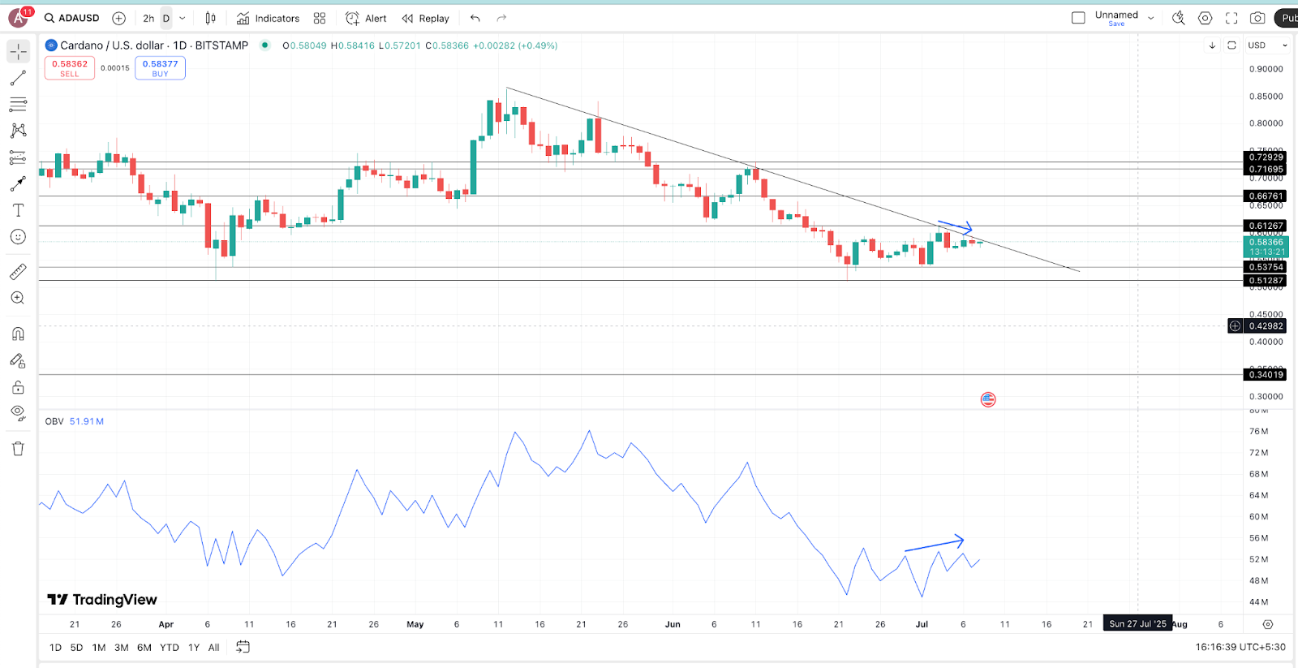Click the rounded-square icon beside USD
The width and height of the screenshot is (1298, 668).
click(x=1231, y=45)
